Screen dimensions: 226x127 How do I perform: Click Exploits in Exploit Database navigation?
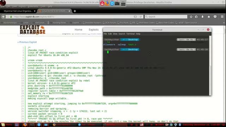coord(94,30)
